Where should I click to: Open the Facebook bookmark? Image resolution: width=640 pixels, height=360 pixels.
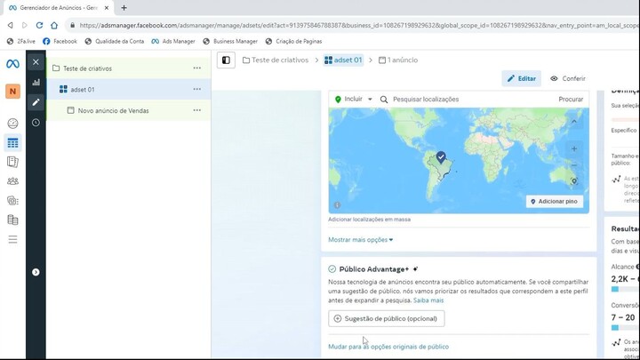(x=60, y=41)
